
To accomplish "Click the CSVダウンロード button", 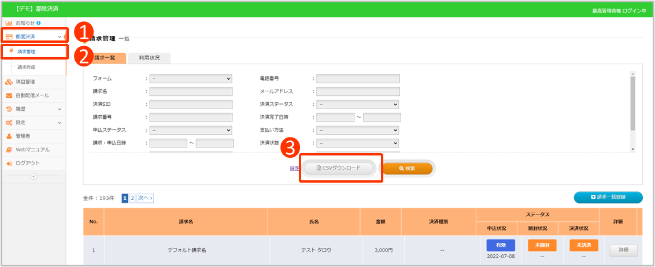I will tap(339, 168).
